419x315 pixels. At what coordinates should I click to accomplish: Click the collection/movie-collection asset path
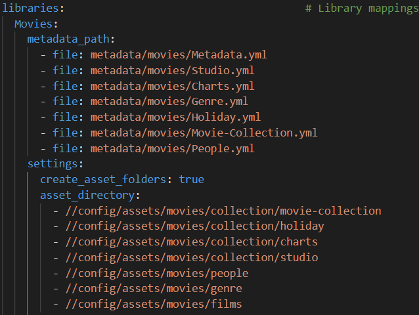pos(223,211)
